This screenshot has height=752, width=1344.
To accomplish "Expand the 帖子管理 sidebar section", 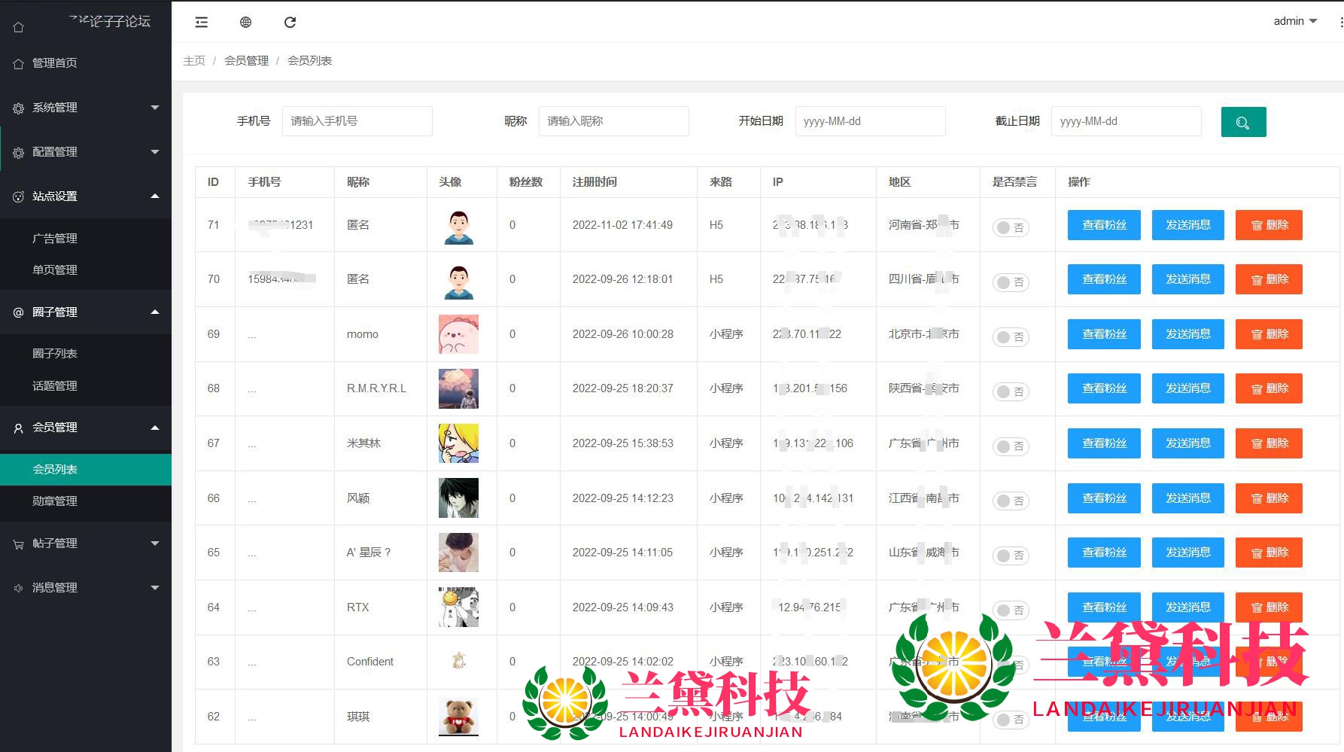I will [86, 543].
